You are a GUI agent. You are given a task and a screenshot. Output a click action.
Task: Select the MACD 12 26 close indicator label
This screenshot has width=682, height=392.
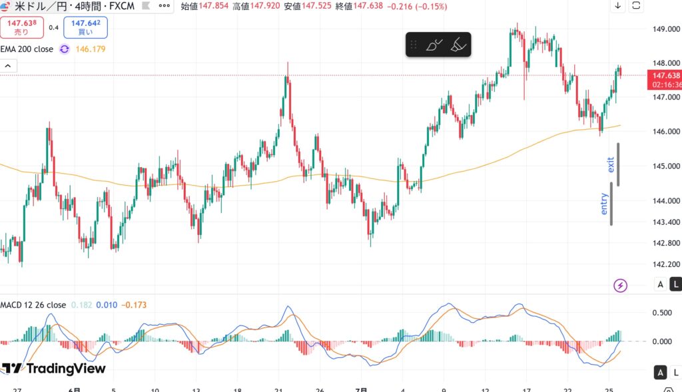[33, 305]
